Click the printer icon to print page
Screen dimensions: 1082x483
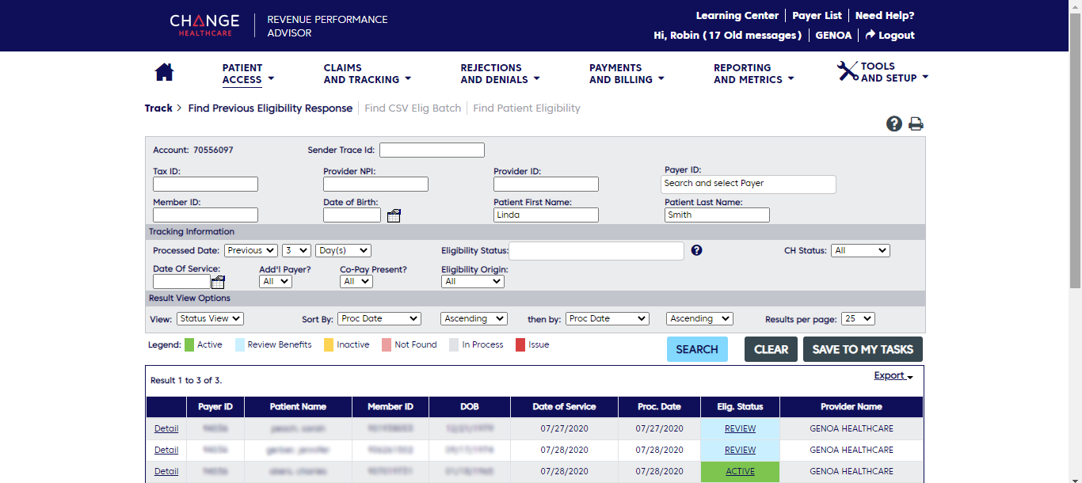916,124
